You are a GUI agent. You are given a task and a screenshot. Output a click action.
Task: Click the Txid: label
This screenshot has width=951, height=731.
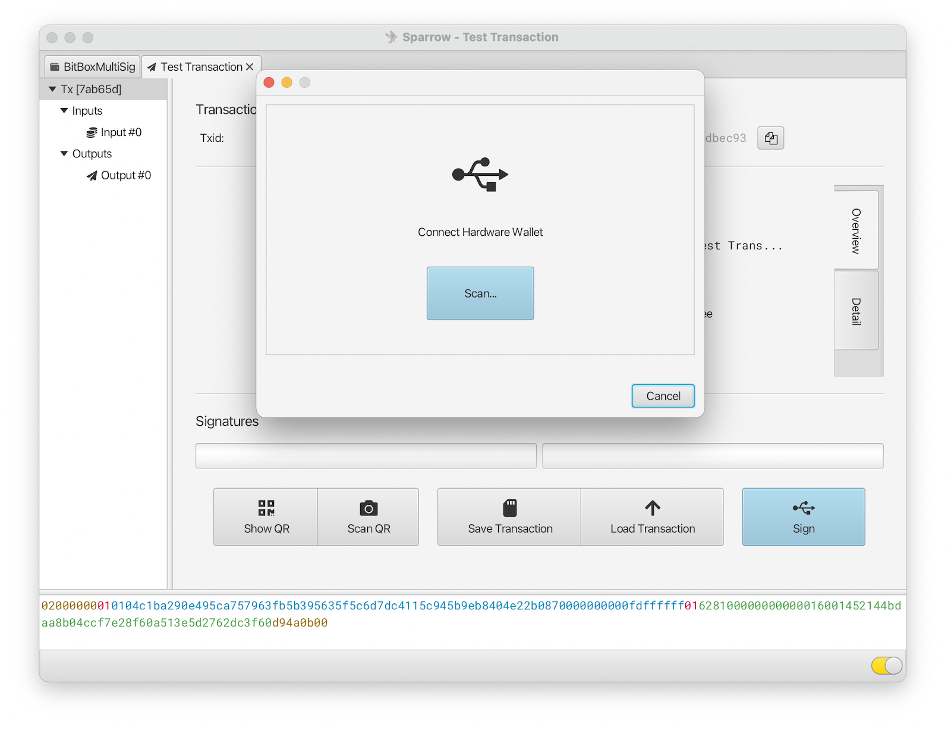212,138
